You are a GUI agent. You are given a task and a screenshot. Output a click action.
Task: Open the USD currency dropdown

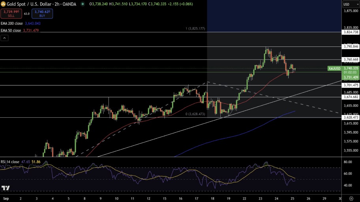[x=348, y=4]
